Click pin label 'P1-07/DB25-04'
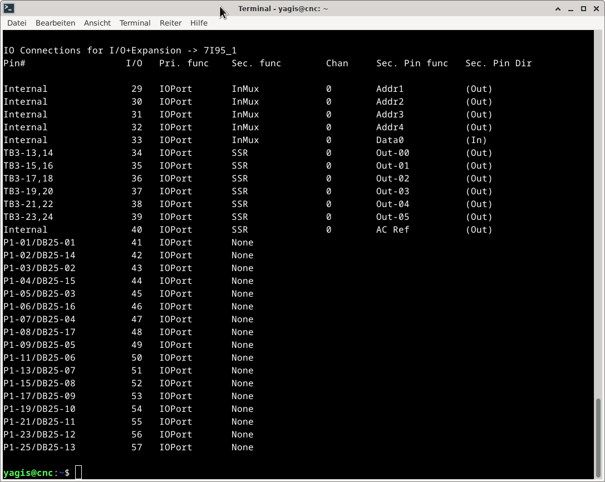The width and height of the screenshot is (605, 482). click(40, 319)
